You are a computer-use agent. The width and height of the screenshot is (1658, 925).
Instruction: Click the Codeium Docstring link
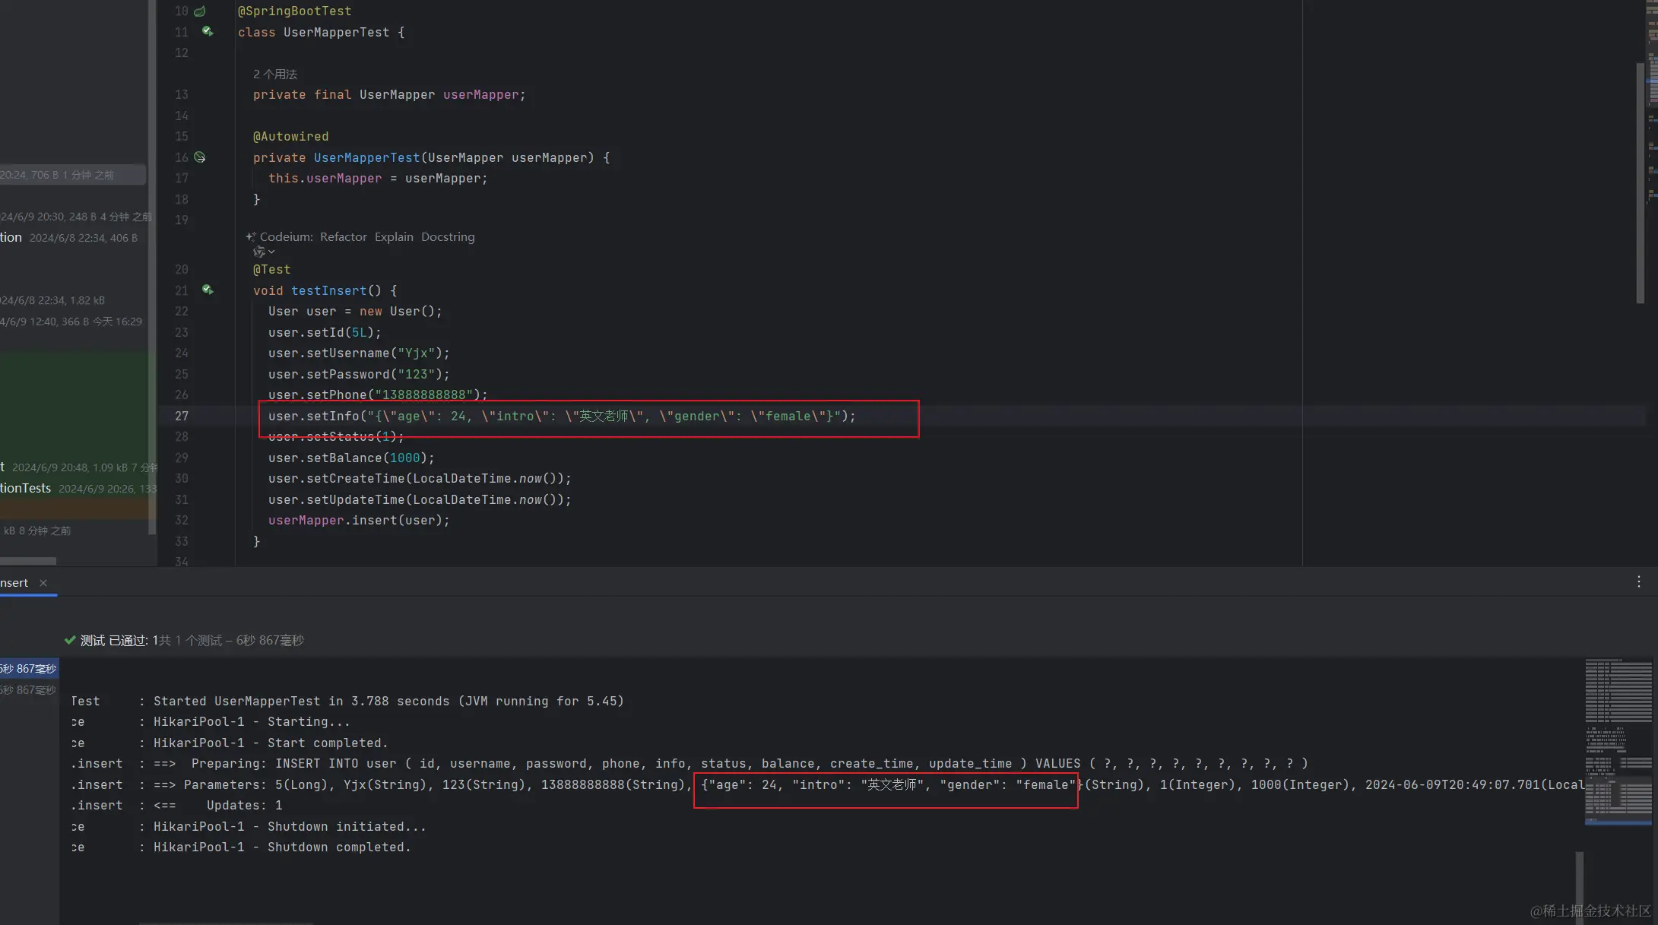point(448,236)
